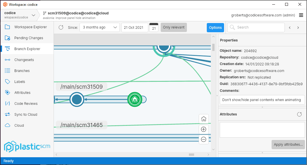Expand the codice workspace switcher
This screenshot has width=307, height=165.
coord(33,15)
